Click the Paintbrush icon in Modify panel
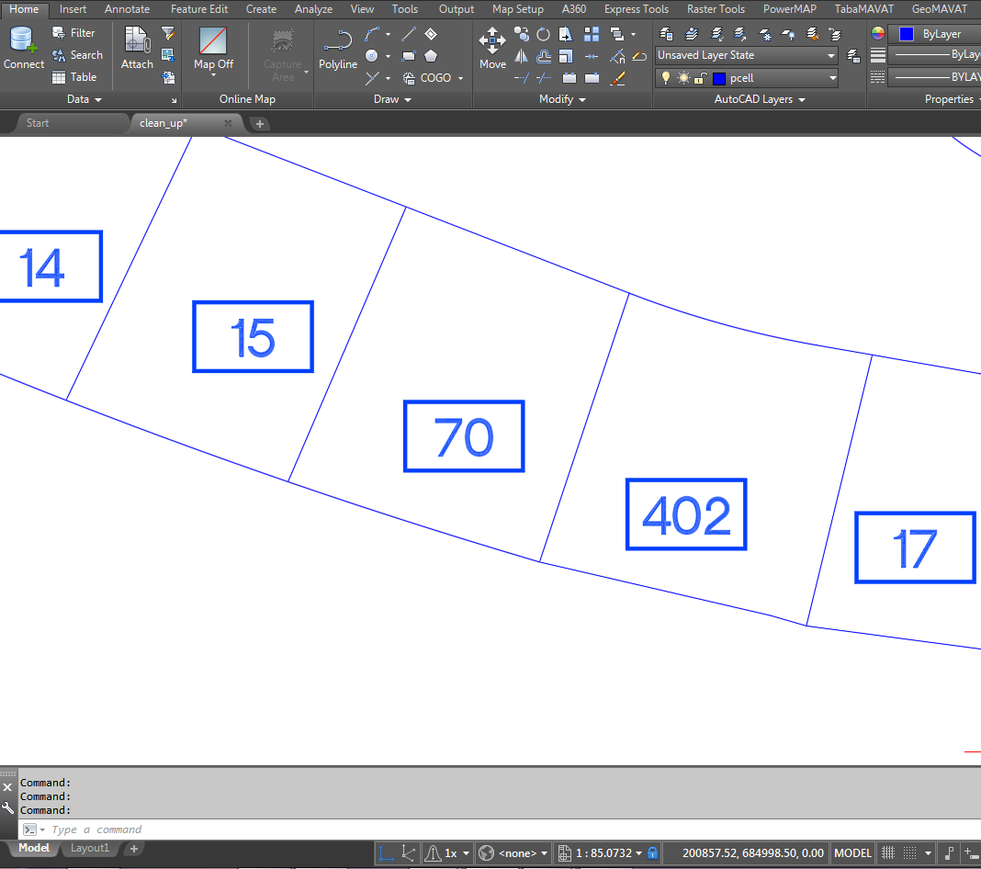The height and width of the screenshot is (869, 981). coord(617,78)
